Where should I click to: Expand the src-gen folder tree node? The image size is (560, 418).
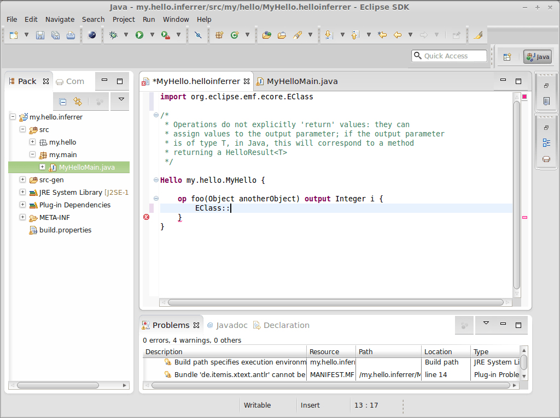point(22,180)
